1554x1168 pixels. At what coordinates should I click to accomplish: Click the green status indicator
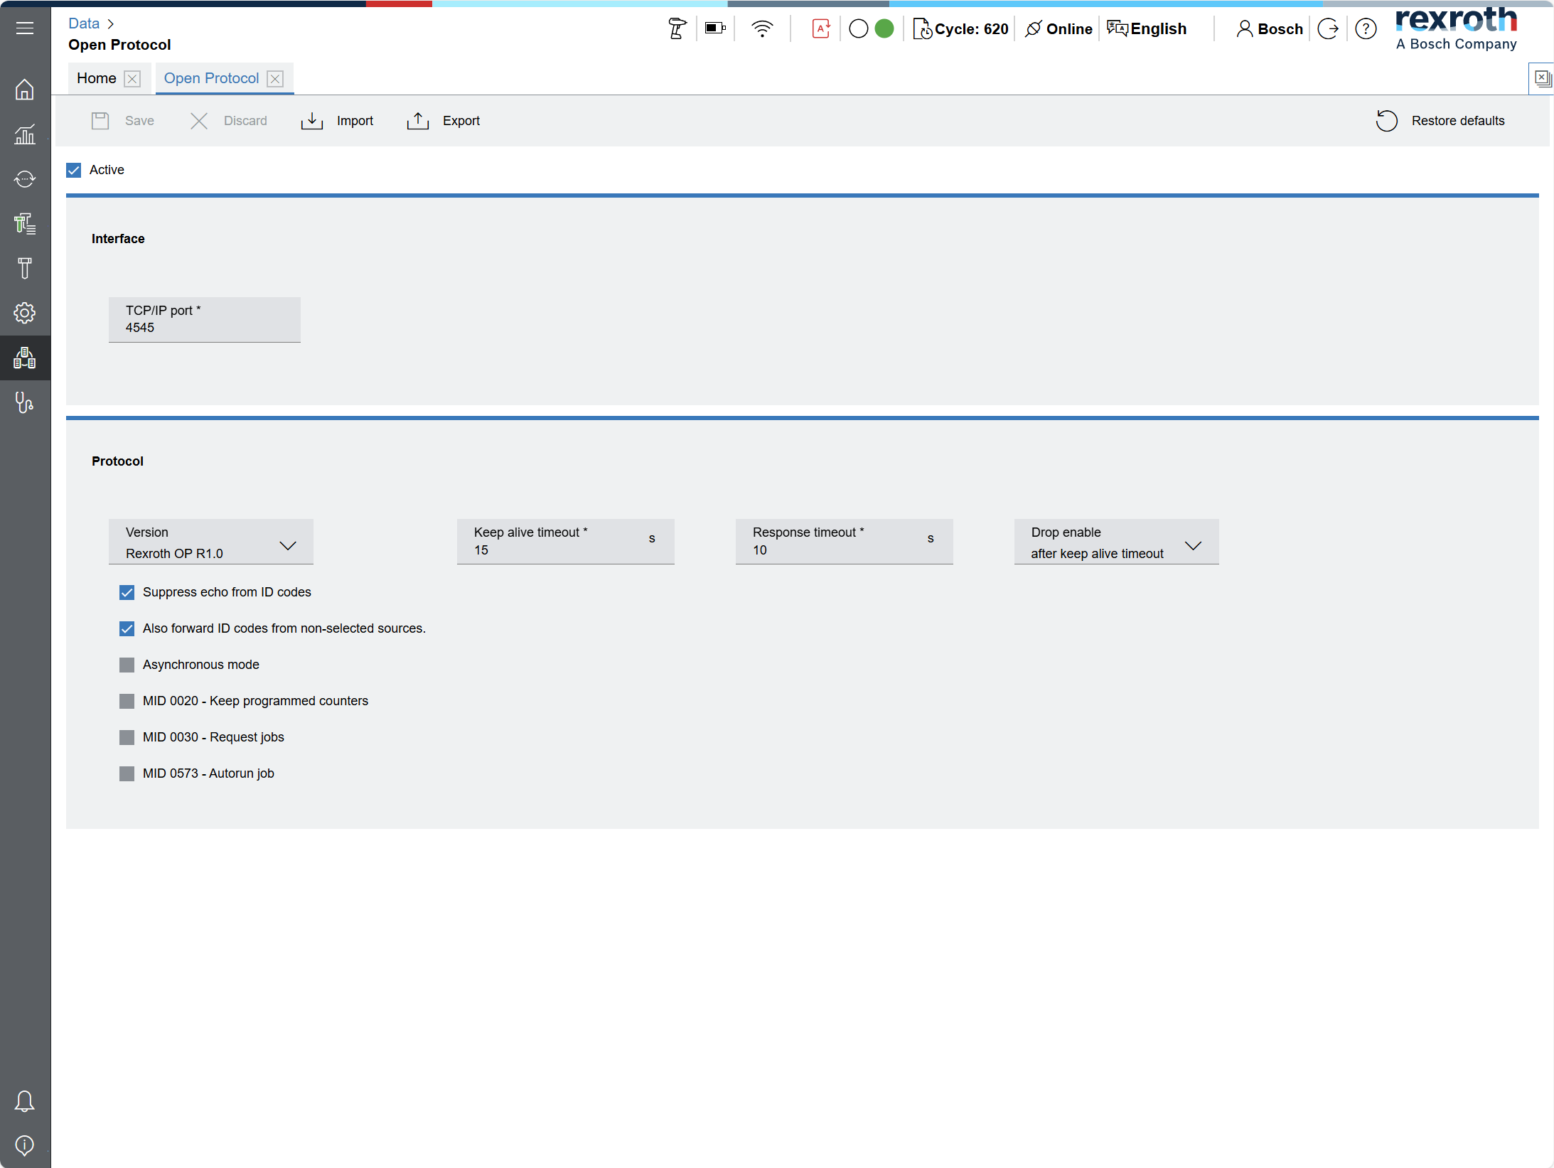coord(884,29)
